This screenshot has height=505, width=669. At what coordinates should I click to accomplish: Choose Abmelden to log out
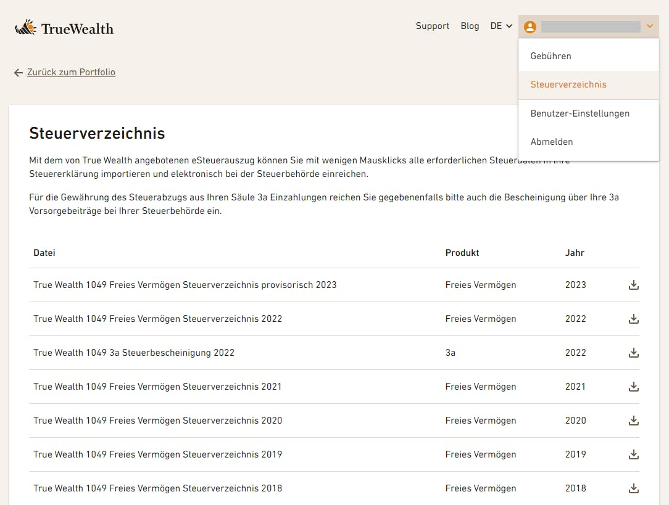click(589, 142)
